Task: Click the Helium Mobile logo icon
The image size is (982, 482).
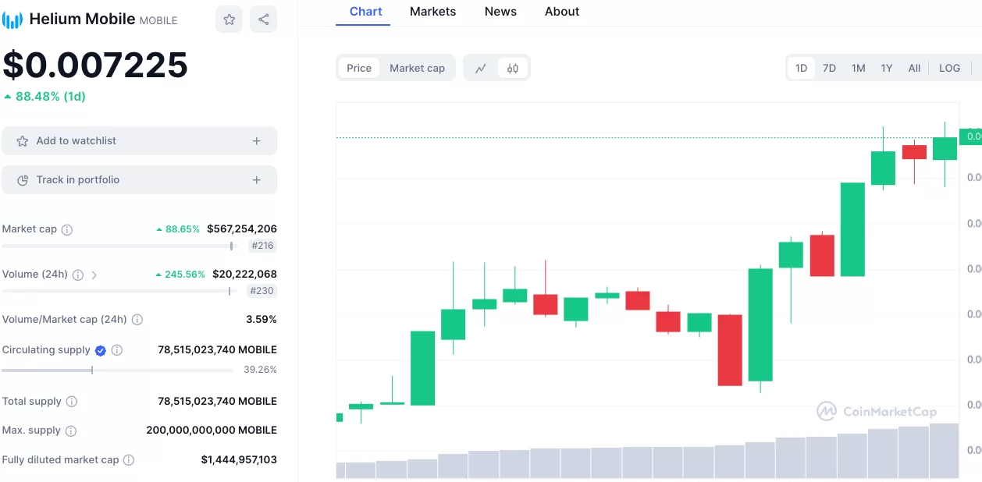Action: (x=12, y=19)
